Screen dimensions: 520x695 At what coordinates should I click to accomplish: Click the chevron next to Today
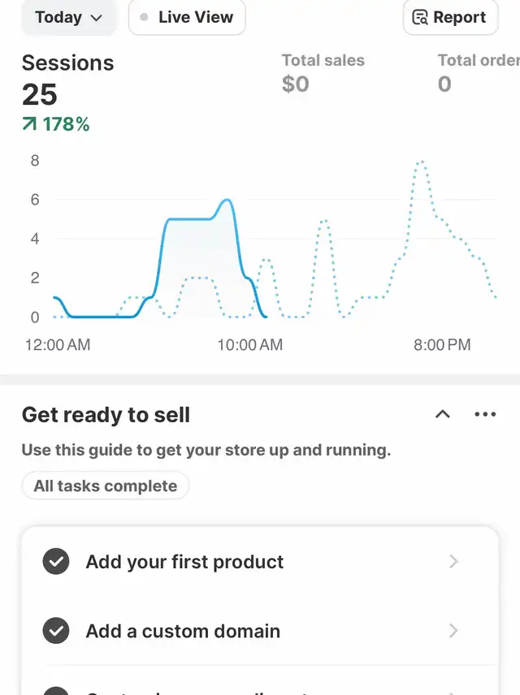(96, 18)
